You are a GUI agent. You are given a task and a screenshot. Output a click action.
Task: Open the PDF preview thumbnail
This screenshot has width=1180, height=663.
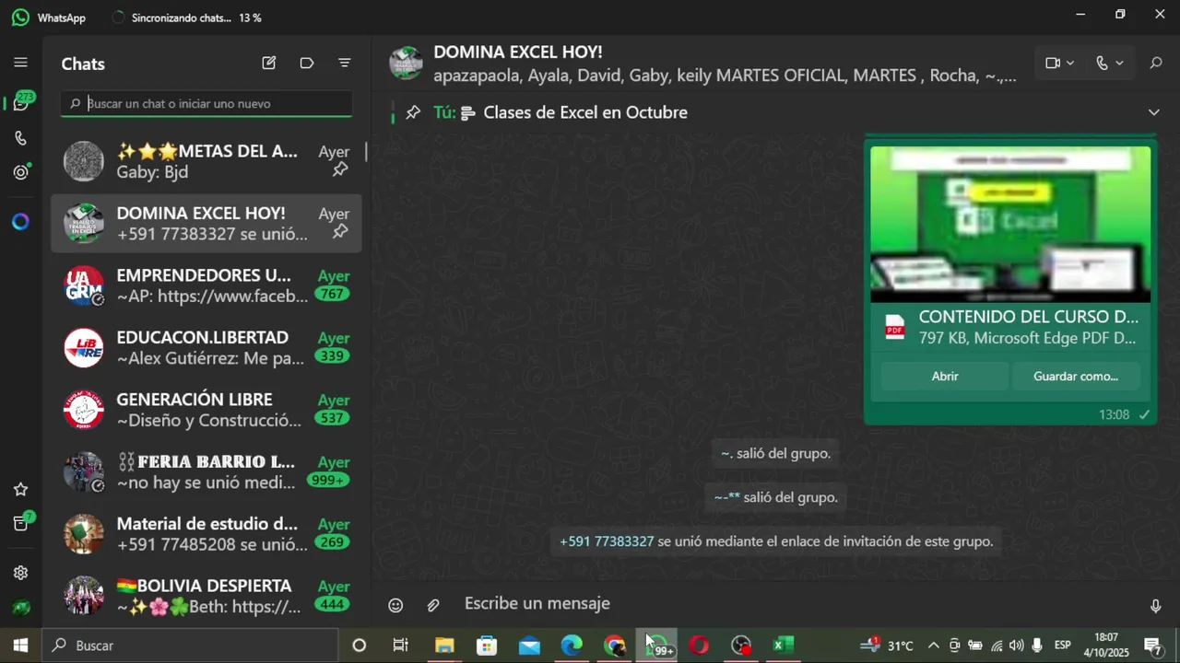(x=1010, y=224)
